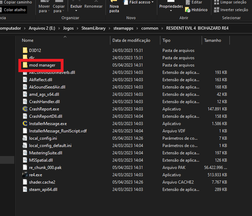Click the local_config.ini gear icon
252x216 pixels.
click(25, 138)
